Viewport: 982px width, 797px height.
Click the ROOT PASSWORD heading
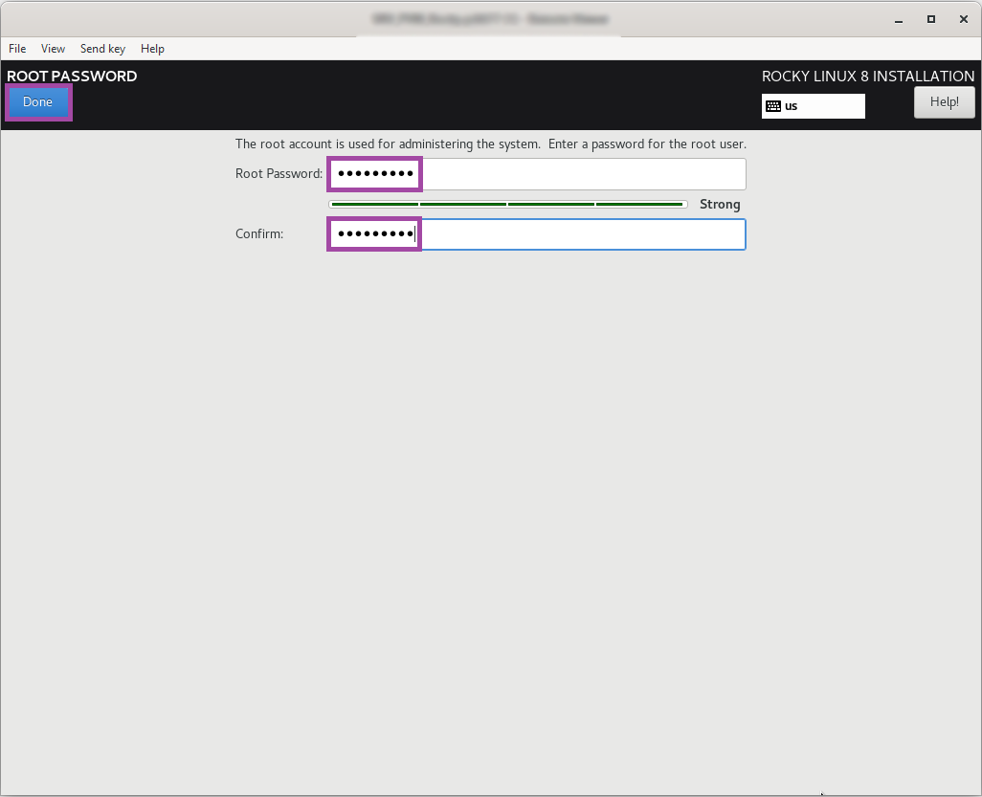coord(72,77)
